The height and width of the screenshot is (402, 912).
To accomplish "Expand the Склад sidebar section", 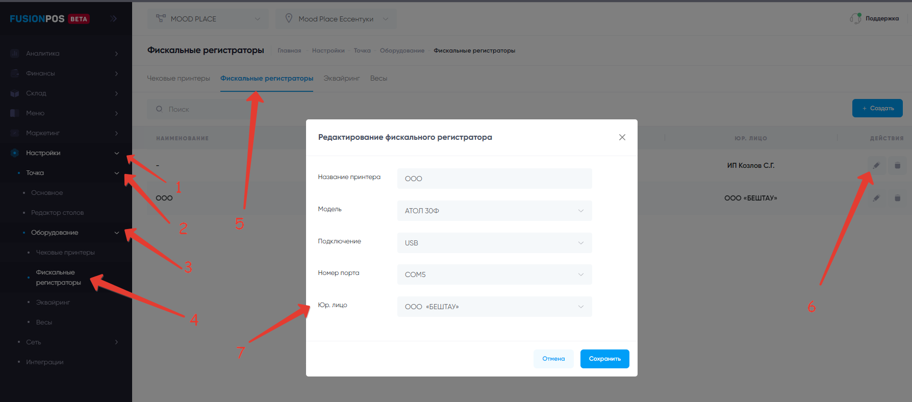I will pos(116,93).
